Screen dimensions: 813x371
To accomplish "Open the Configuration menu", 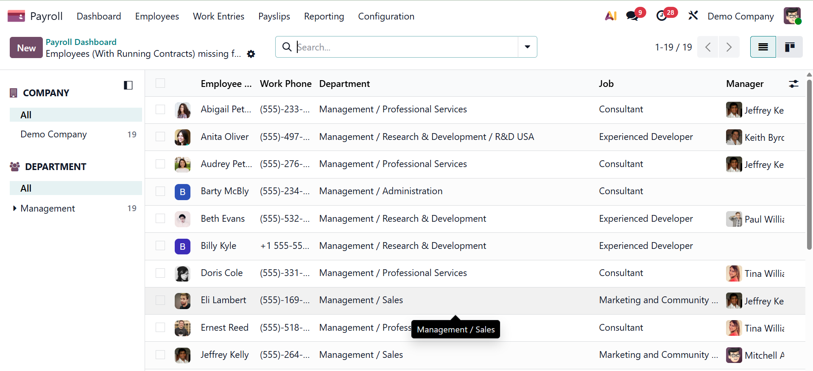I will (386, 16).
